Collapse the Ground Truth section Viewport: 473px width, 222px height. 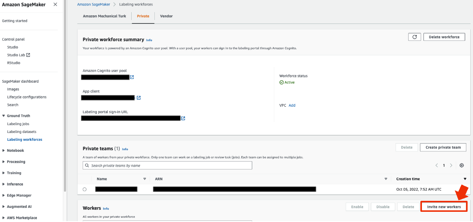(4, 116)
